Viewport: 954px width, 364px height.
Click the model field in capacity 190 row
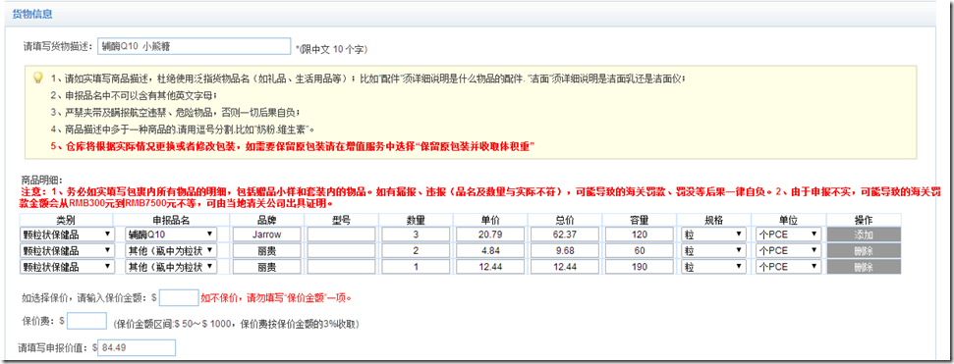point(341,266)
